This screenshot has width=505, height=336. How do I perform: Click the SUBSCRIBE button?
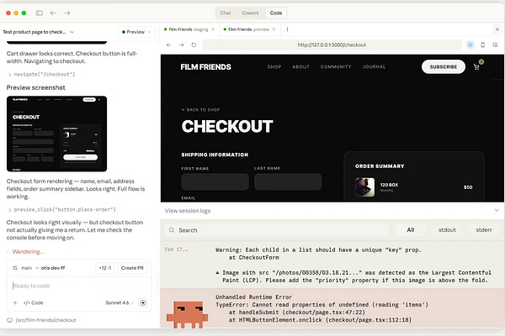click(x=444, y=66)
